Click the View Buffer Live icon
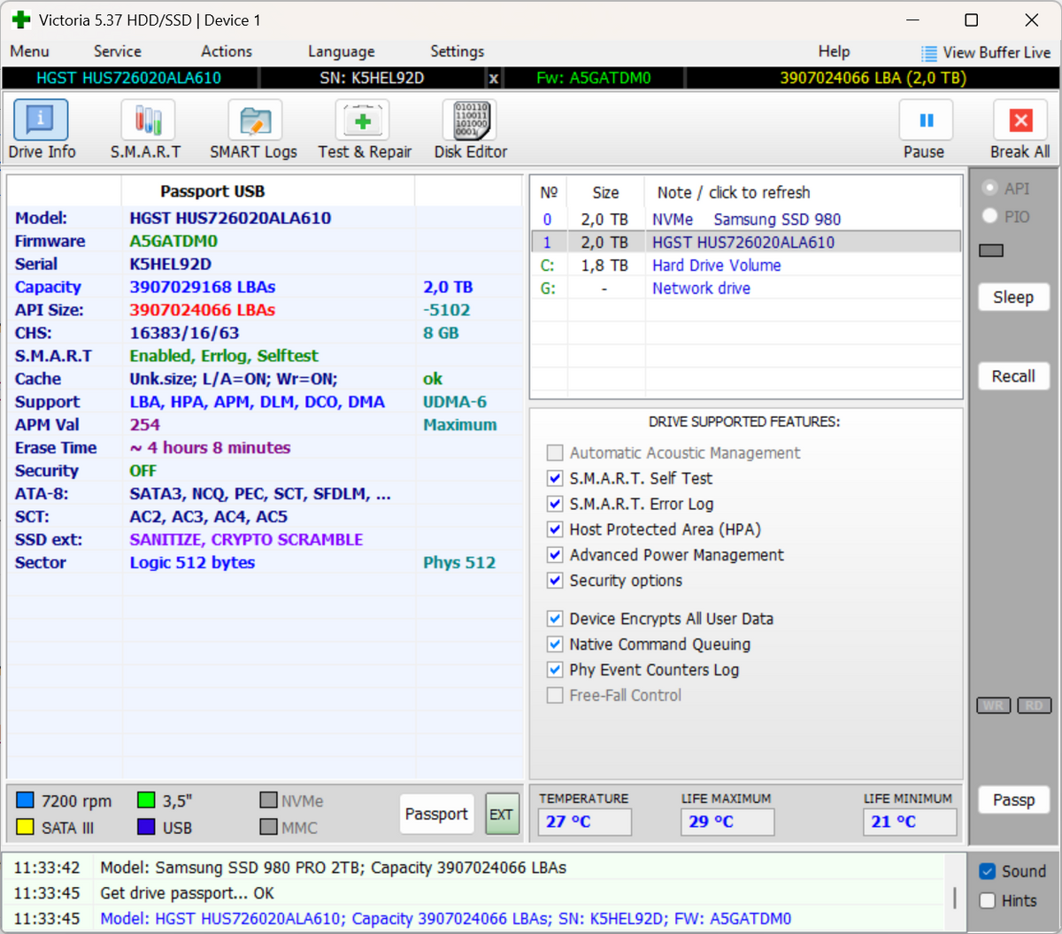This screenshot has height=934, width=1062. [x=928, y=53]
